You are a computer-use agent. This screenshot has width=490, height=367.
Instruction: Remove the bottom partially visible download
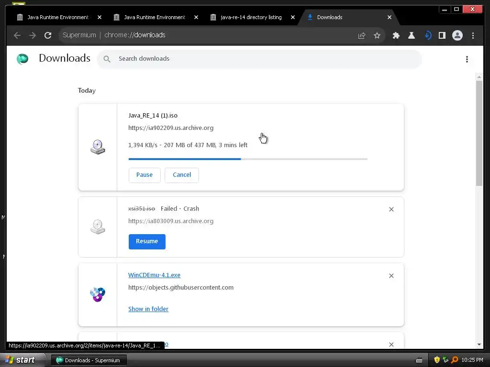click(x=391, y=345)
